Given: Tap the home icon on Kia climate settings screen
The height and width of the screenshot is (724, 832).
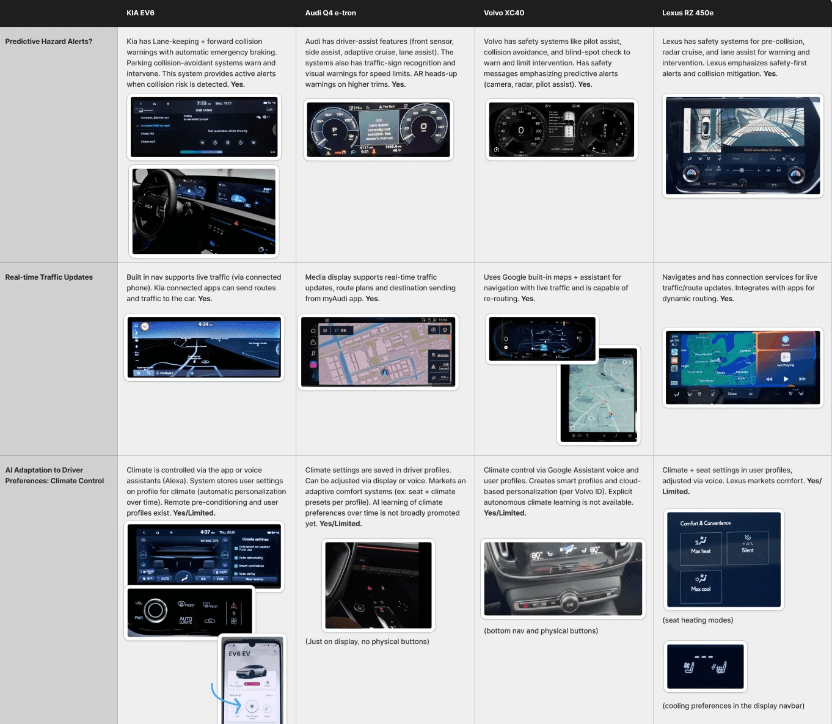Looking at the screenshot, I should (x=158, y=533).
